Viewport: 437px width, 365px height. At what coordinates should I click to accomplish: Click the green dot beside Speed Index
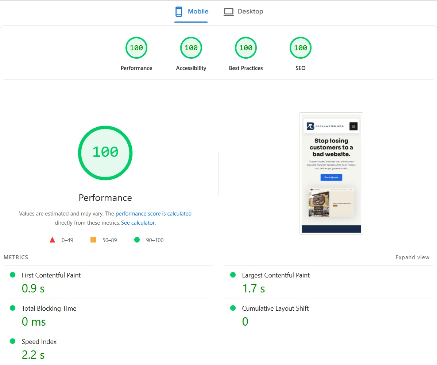point(12,341)
